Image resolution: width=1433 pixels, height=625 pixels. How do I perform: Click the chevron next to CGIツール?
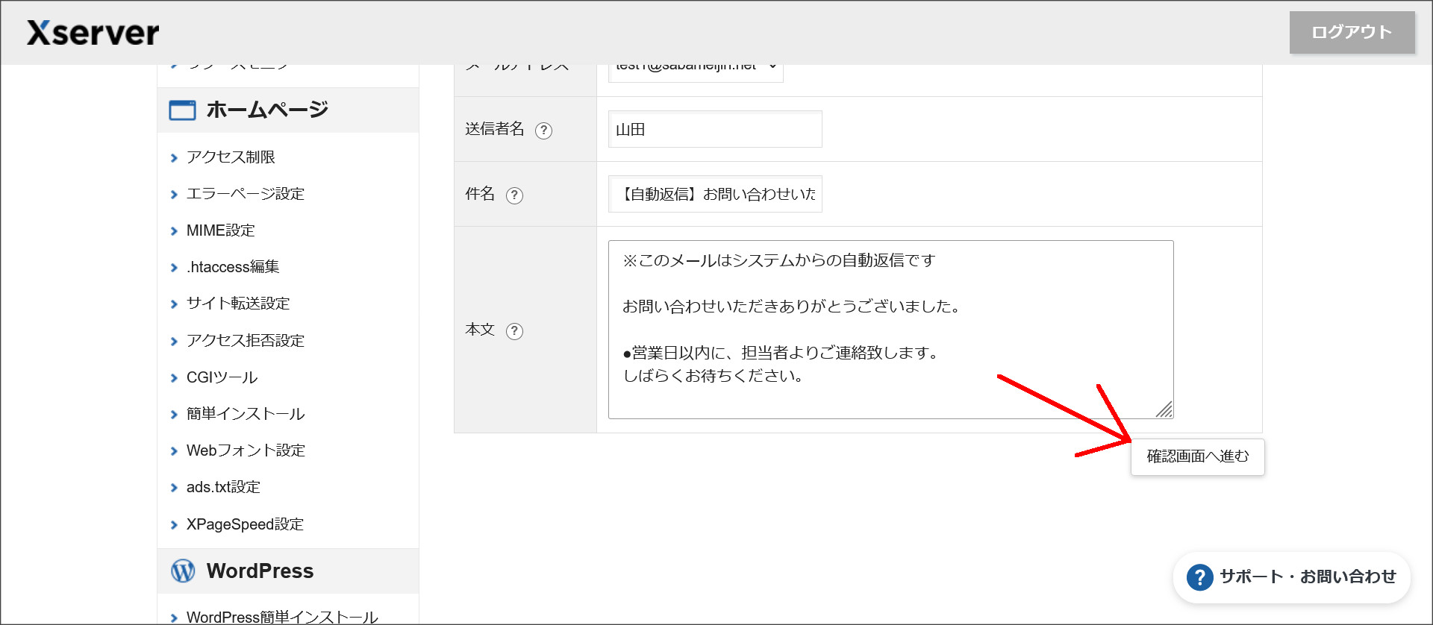(x=174, y=378)
